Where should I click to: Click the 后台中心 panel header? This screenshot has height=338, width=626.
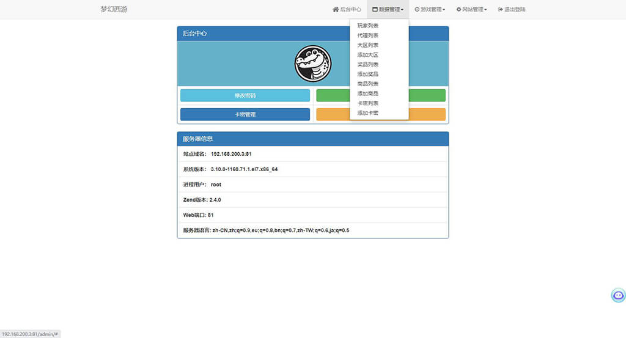[313, 34]
